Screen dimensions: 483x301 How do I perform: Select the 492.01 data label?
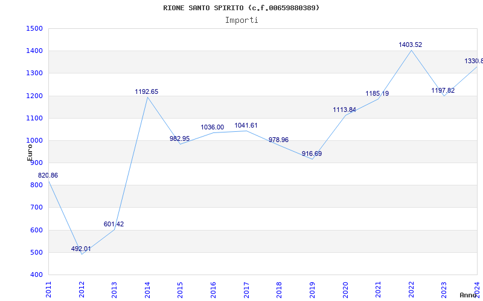pyautogui.click(x=81, y=249)
